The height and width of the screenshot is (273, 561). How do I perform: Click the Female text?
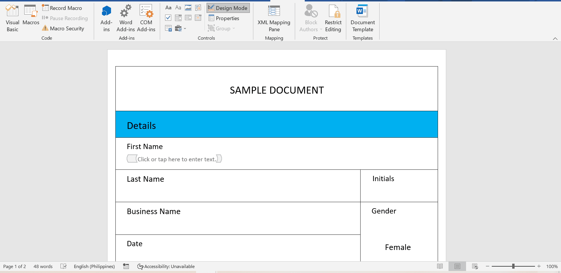[x=398, y=247]
